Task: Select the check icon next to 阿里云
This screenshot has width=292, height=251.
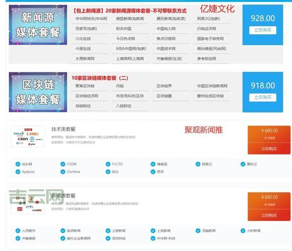Action: [x=198, y=164]
